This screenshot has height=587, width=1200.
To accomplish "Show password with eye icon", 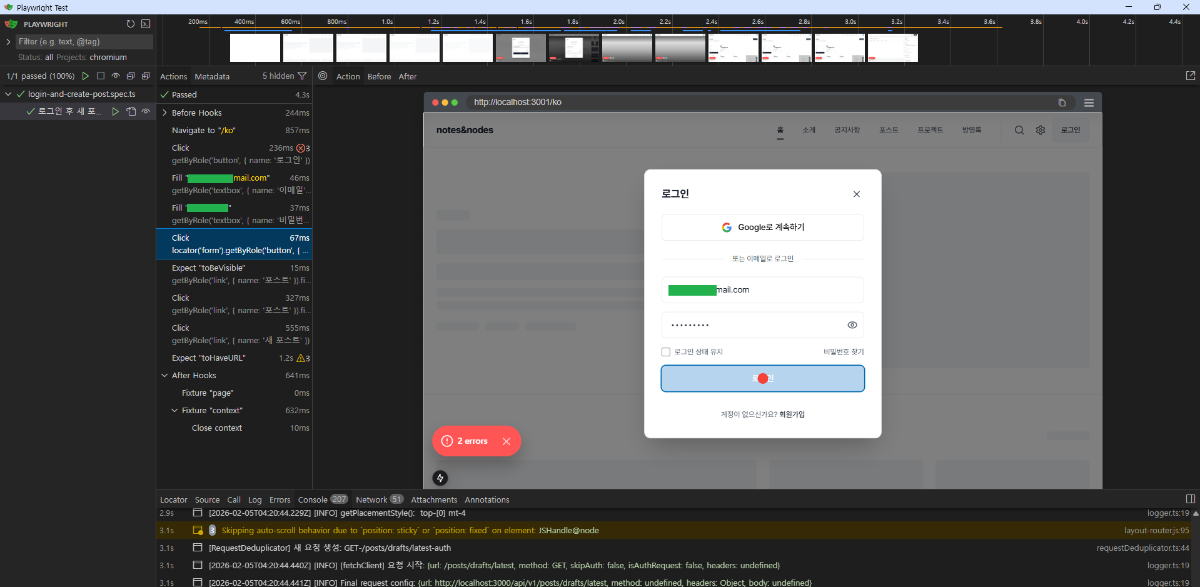I will pyautogui.click(x=852, y=325).
